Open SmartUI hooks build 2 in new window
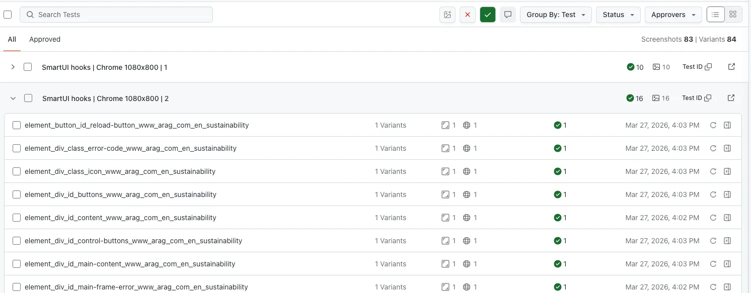751x293 pixels. (x=731, y=98)
